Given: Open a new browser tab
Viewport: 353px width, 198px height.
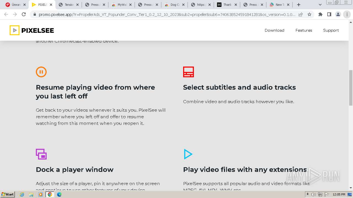Looking at the screenshot, I should pos(299,5).
